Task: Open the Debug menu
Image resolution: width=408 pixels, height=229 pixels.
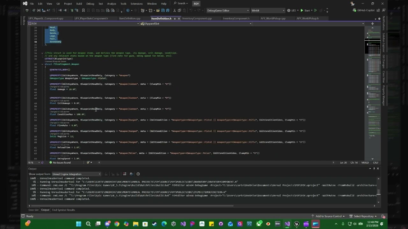Action: tap(90, 4)
